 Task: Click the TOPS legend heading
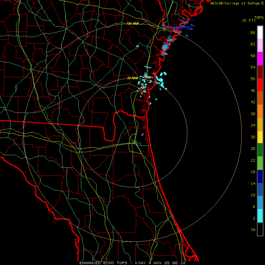pyautogui.click(x=259, y=18)
